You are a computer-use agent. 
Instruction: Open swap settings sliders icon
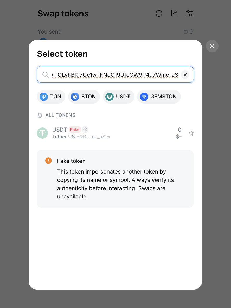189,14
